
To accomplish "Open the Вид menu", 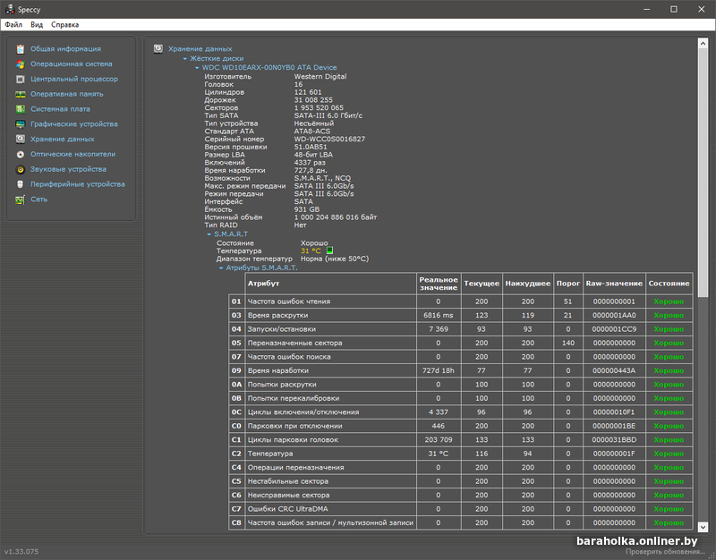I will coord(37,25).
